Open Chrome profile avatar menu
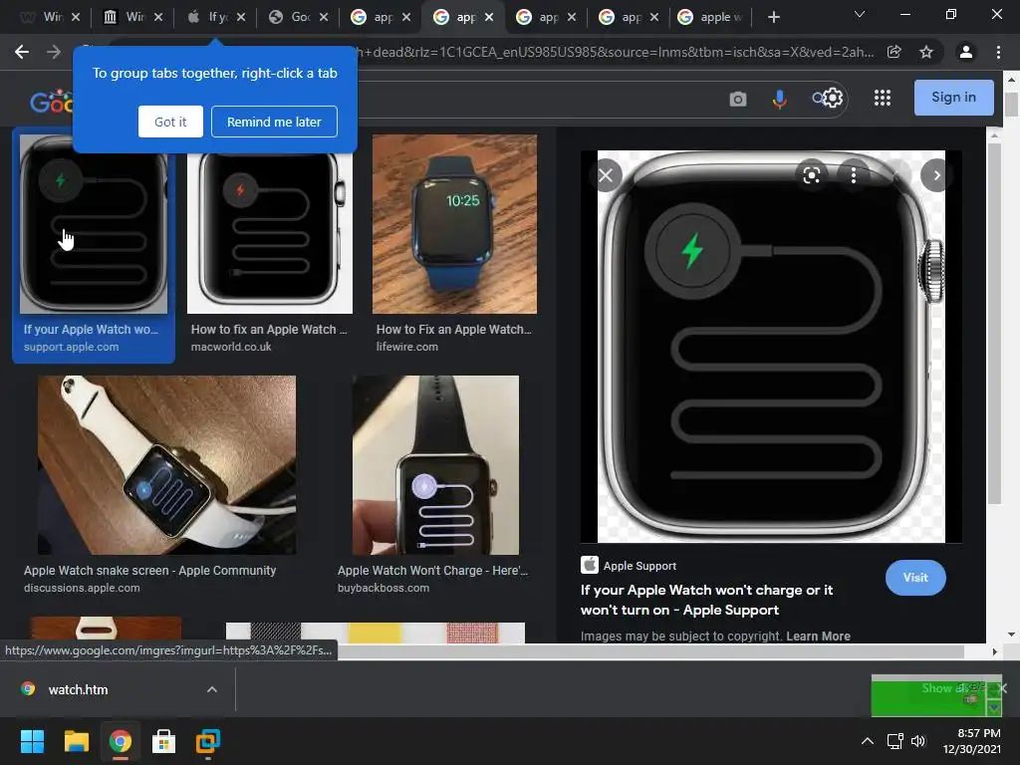The image size is (1020, 765). coord(966,52)
